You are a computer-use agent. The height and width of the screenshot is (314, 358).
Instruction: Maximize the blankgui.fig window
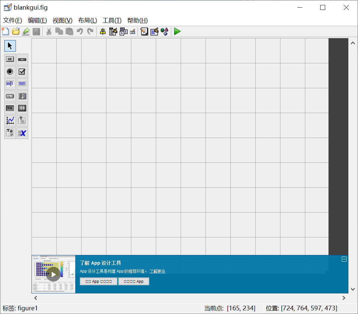323,8
